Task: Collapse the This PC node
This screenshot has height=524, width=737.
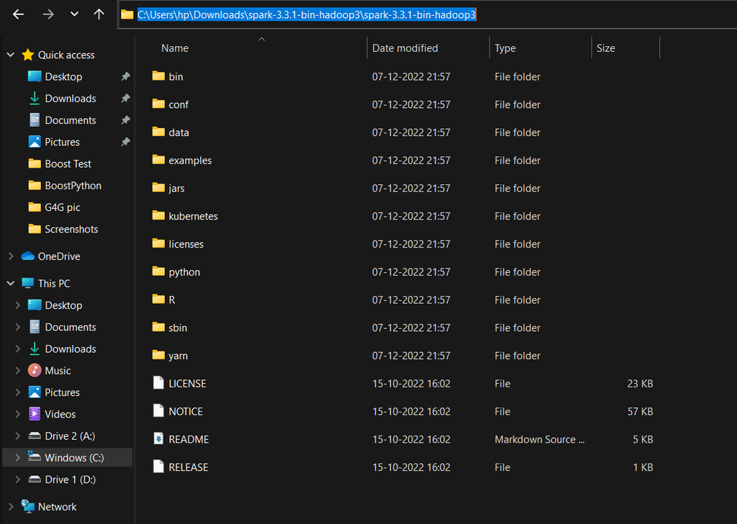Action: (11, 284)
